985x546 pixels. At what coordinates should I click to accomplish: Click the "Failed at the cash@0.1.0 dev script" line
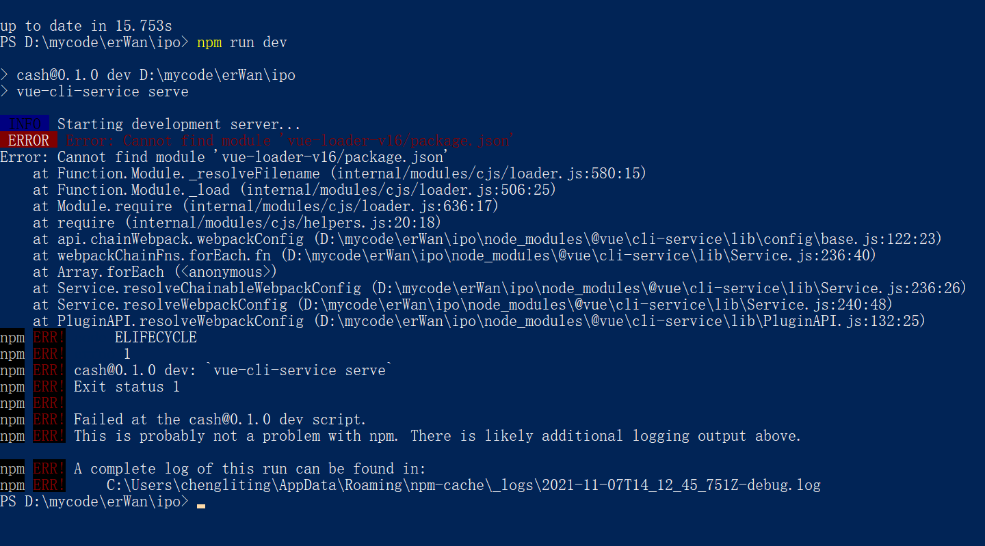point(220,420)
